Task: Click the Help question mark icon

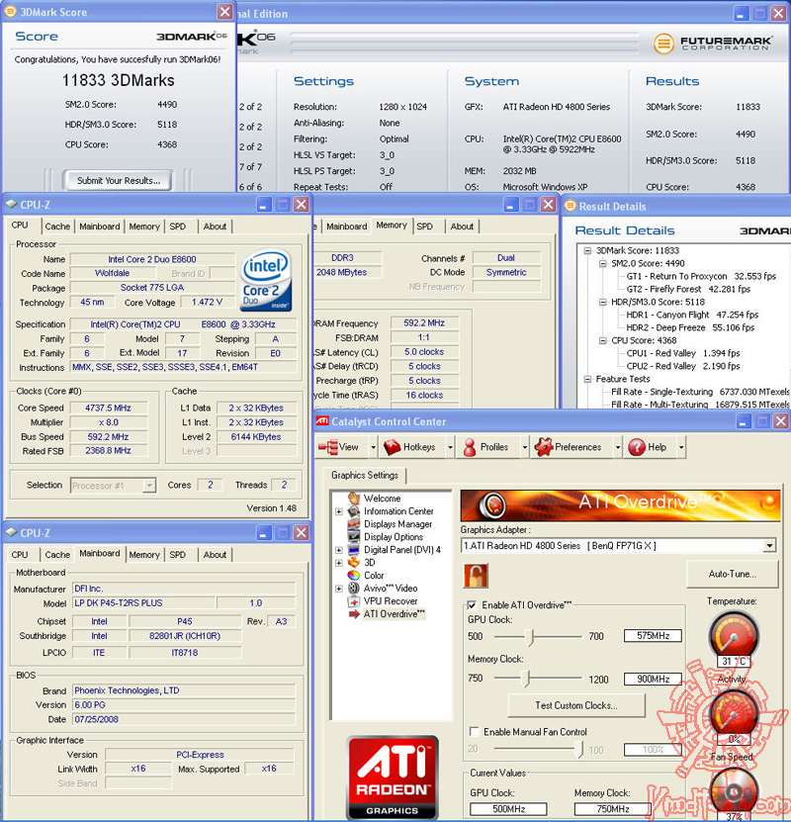Action: (637, 447)
